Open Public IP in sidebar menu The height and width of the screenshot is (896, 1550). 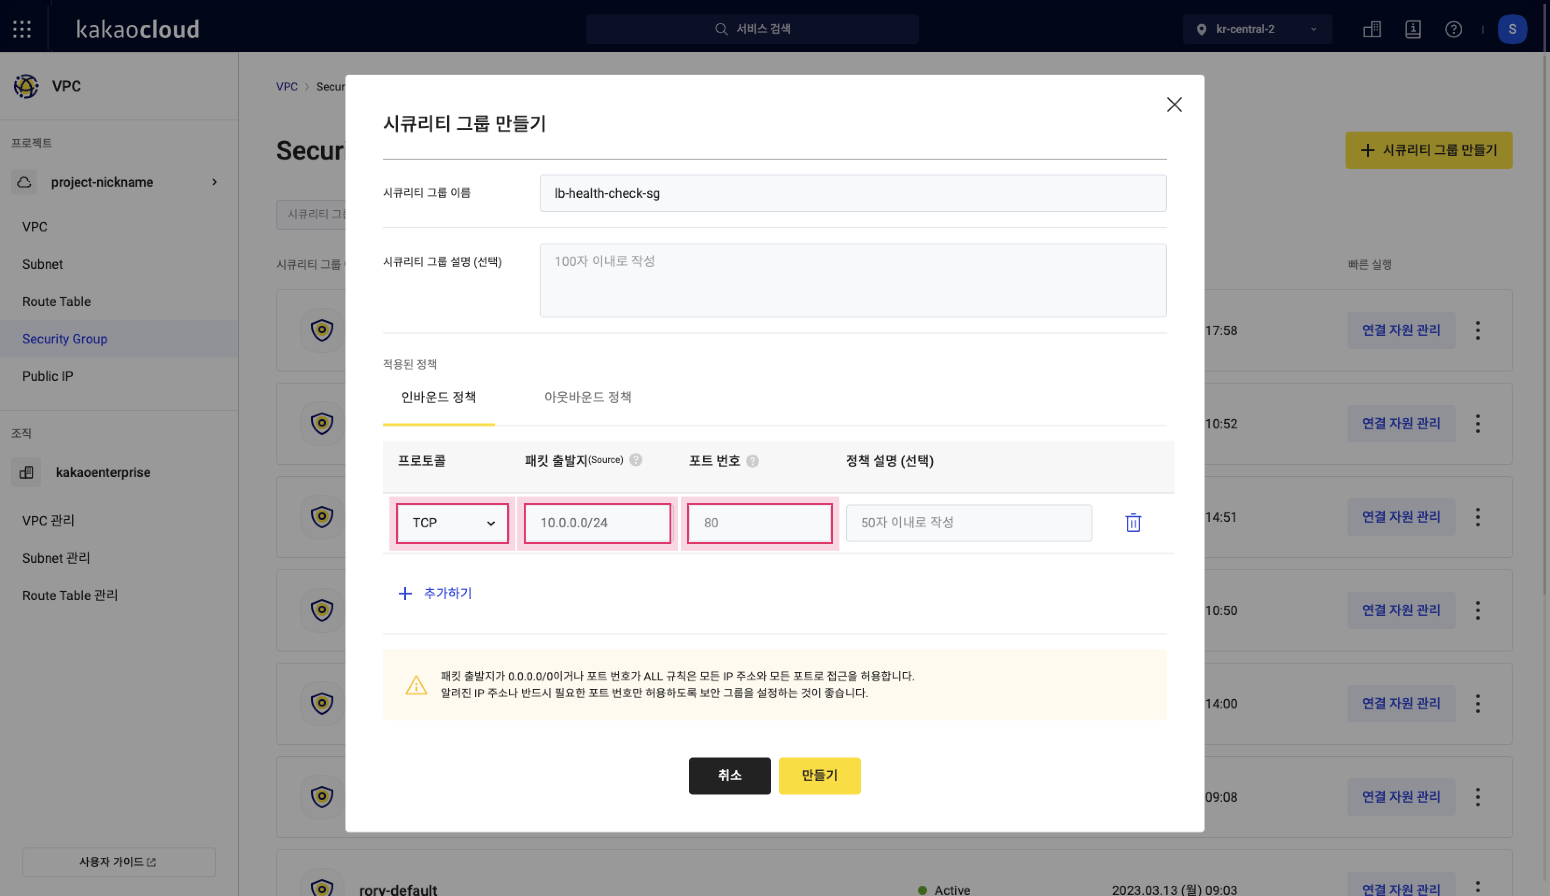[x=47, y=376]
